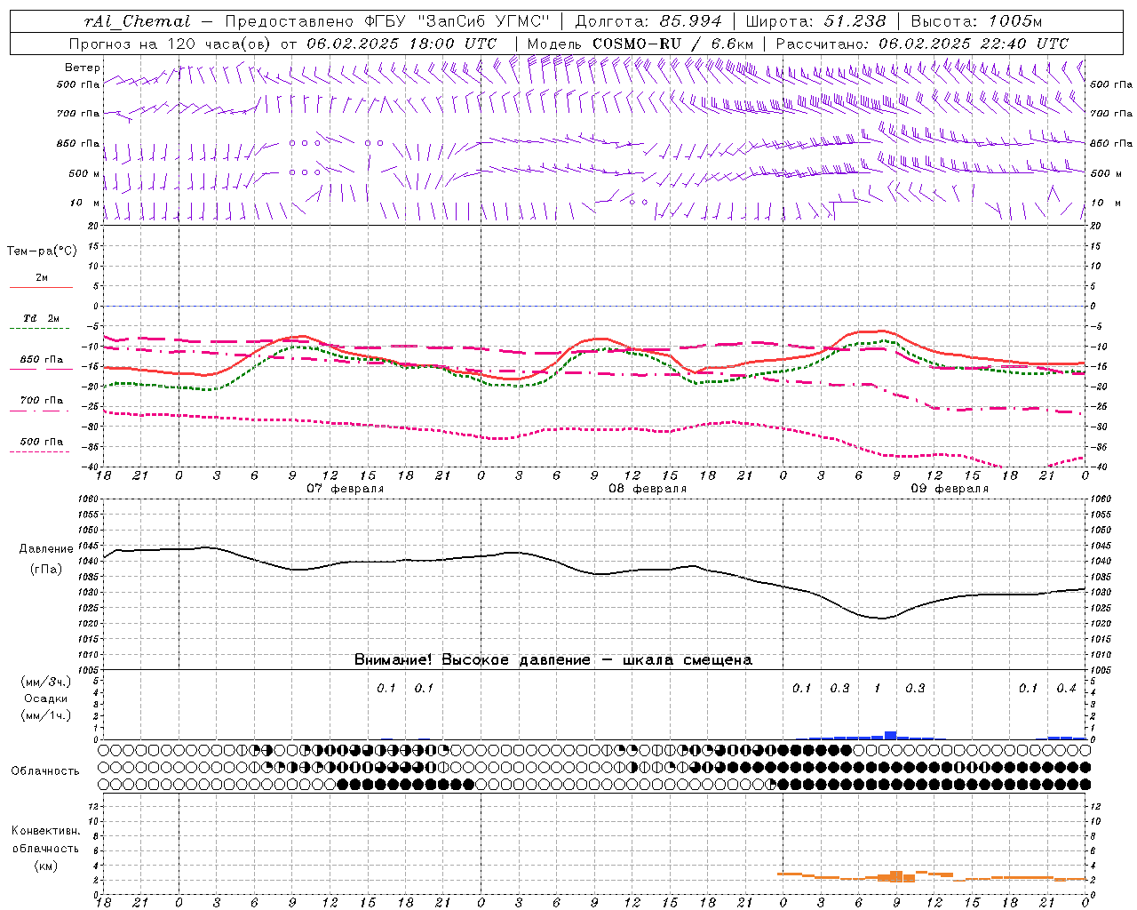Screen dimensions: 1137x910
Task: Click the station name rAl_Chemal
Action: (138, 21)
